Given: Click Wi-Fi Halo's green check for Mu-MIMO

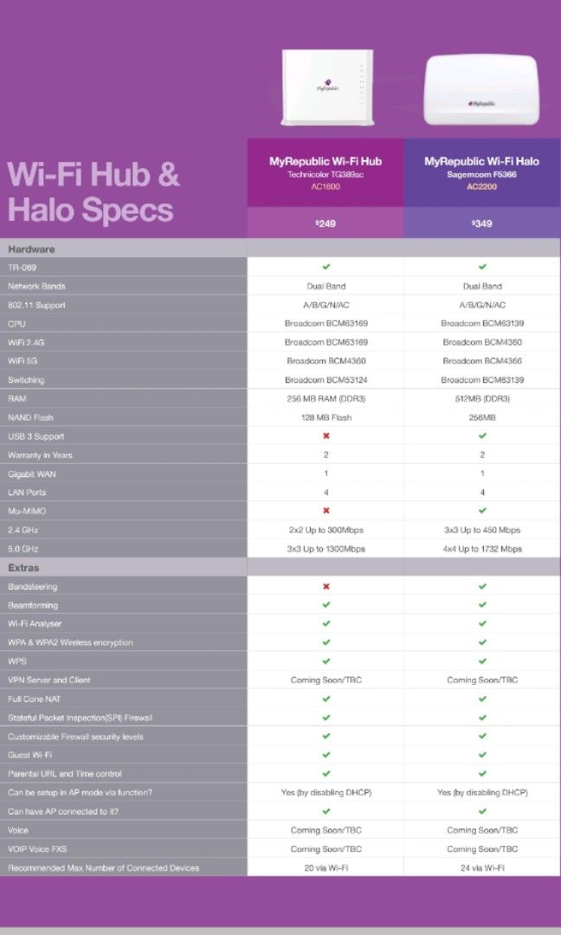Looking at the screenshot, I should click(x=482, y=511).
